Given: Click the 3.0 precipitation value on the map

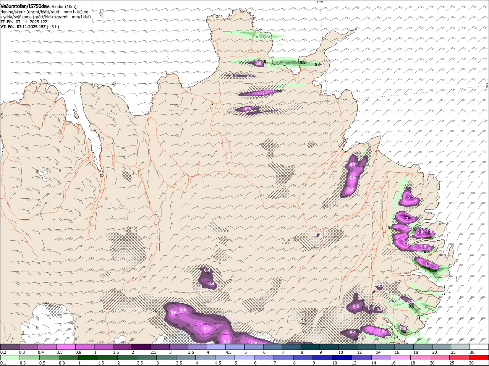Looking at the screenshot, I should click(x=429, y=232).
